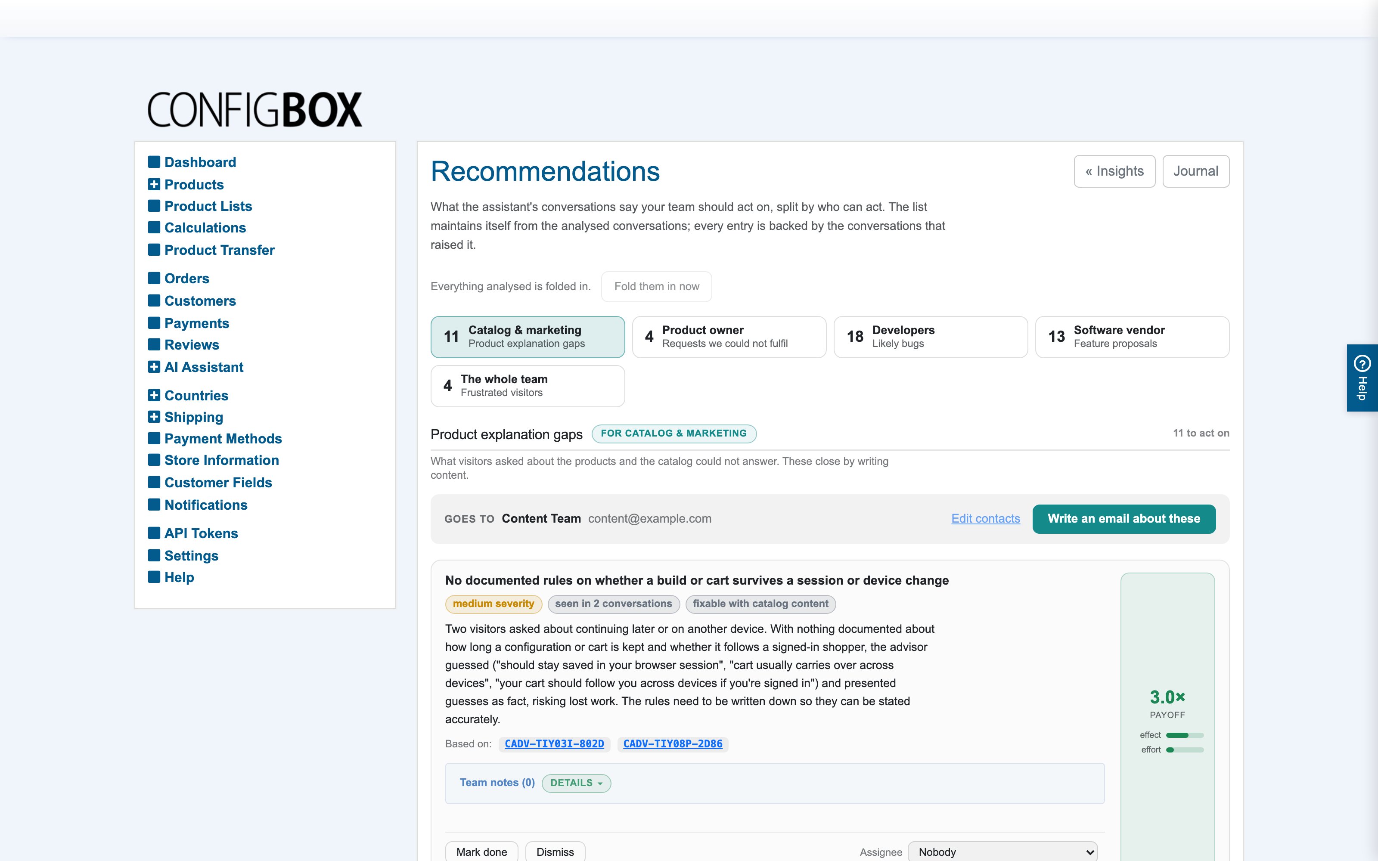Click Write an email about these

1124,519
